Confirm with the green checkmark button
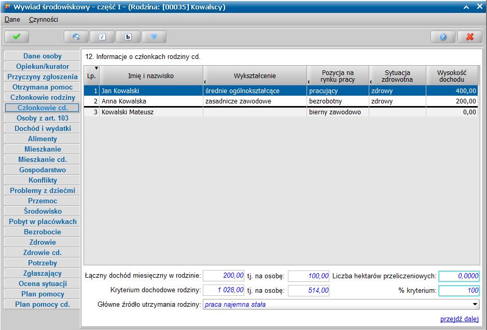Viewport: 487px width, 330px height. tap(17, 37)
